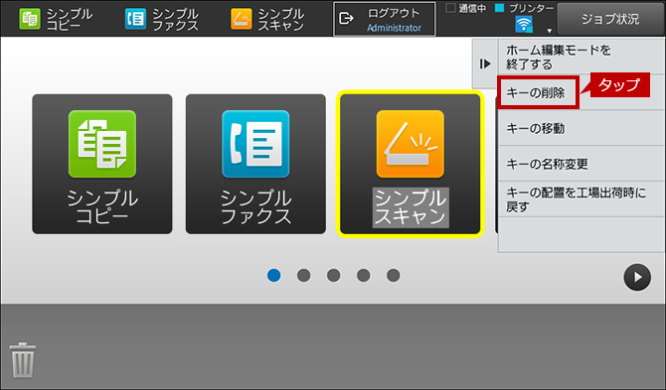Expand the small status dropdown arrow
This screenshot has width=666, height=390.
tap(549, 31)
